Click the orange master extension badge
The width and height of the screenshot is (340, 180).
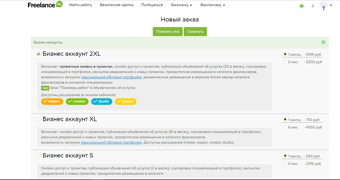[x=52, y=101]
